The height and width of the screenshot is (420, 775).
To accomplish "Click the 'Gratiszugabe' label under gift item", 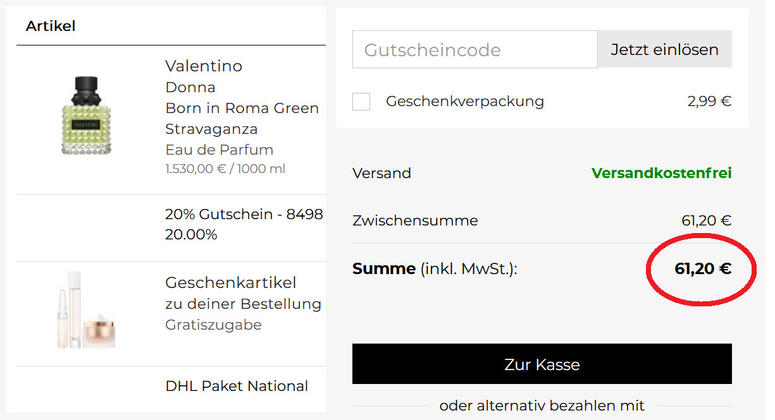I will 213,325.
